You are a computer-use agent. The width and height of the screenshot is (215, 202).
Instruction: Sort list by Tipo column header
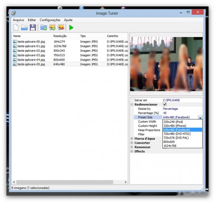coord(92,36)
